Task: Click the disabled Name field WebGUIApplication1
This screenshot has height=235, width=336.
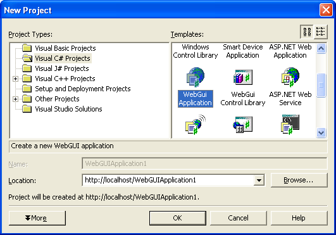Action: (204, 163)
